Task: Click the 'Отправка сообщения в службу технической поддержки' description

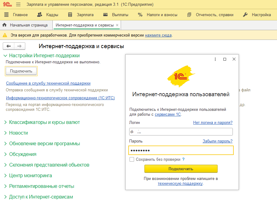Action: pyautogui.click(x=57, y=90)
